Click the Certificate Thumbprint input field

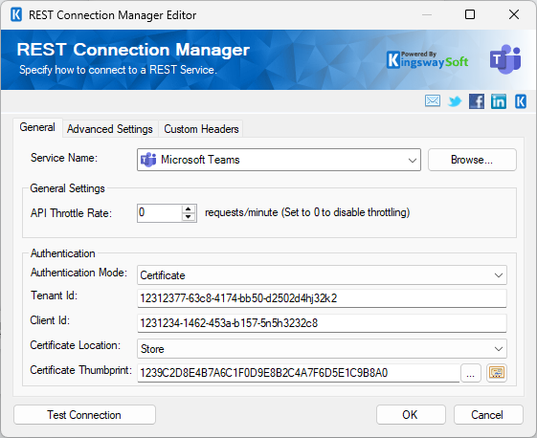tap(299, 373)
